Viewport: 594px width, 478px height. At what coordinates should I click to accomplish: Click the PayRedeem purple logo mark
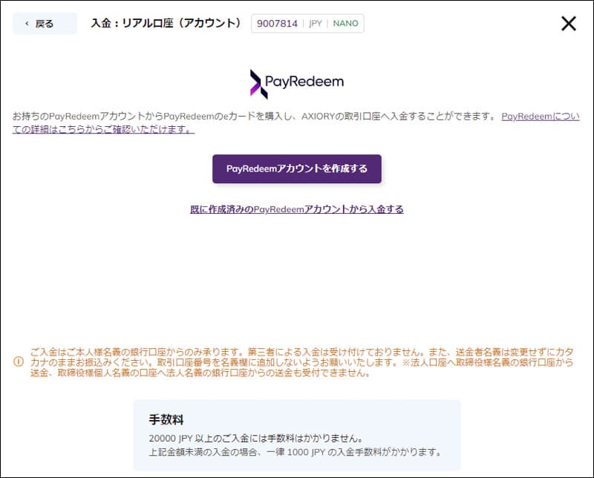[x=258, y=84]
